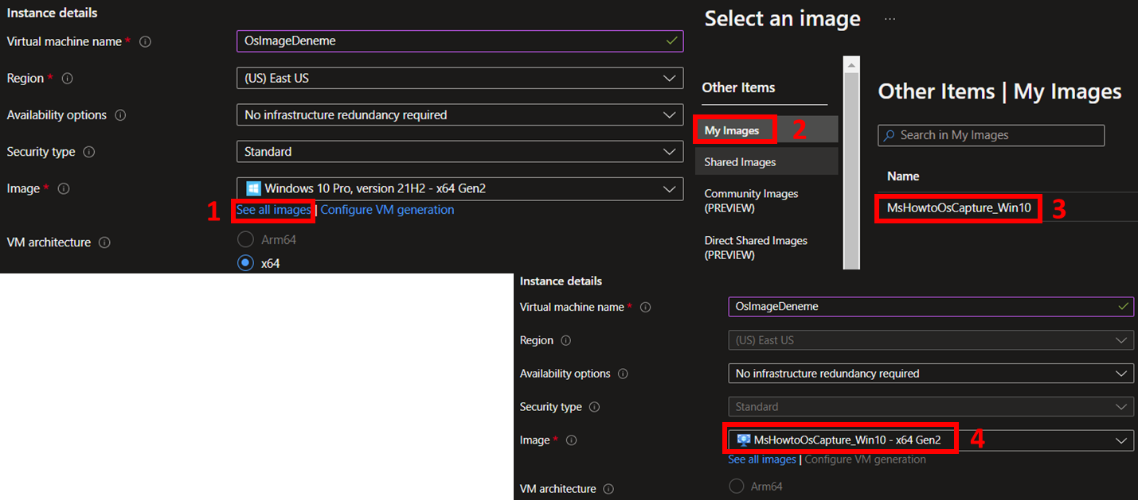Viewport: 1138px width, 500px height.
Task: Open the Windows 10 Pro, version 21H2 image dropdown
Action: [460, 188]
